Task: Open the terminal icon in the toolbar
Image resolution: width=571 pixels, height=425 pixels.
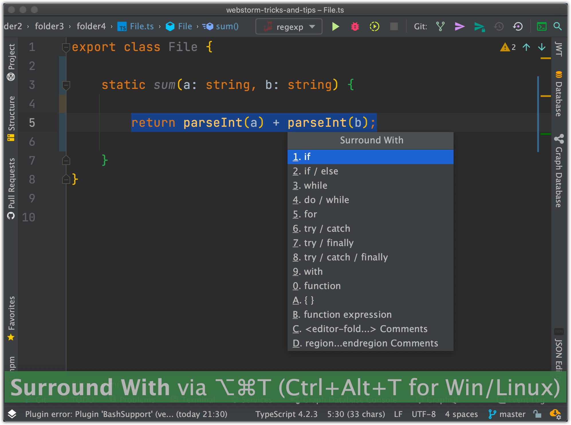Action: pos(542,27)
